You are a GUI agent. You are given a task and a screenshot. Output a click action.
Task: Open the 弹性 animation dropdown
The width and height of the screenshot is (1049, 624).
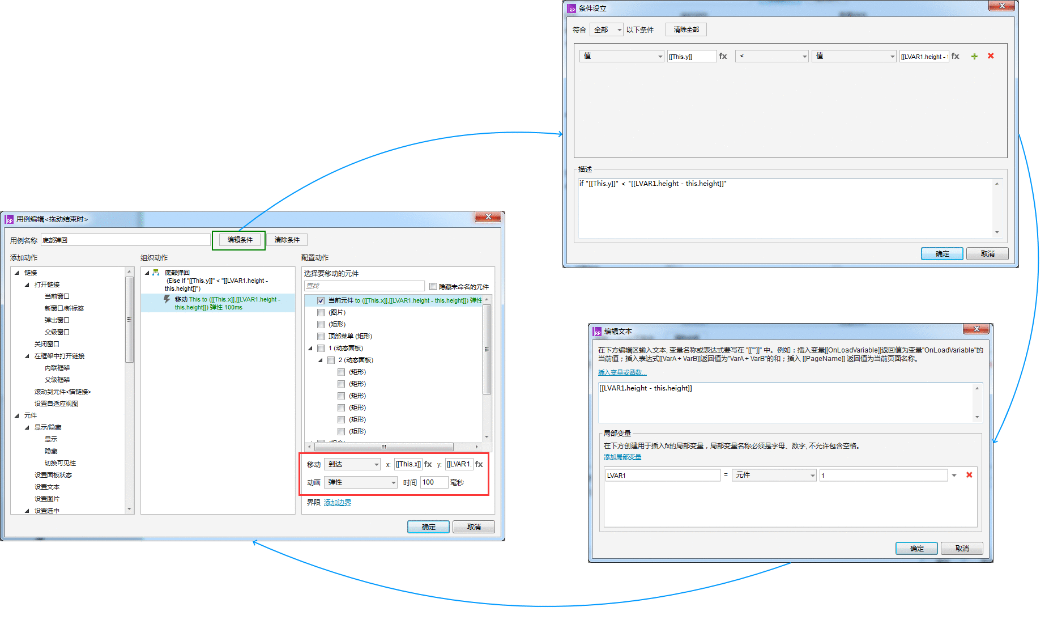(x=361, y=482)
